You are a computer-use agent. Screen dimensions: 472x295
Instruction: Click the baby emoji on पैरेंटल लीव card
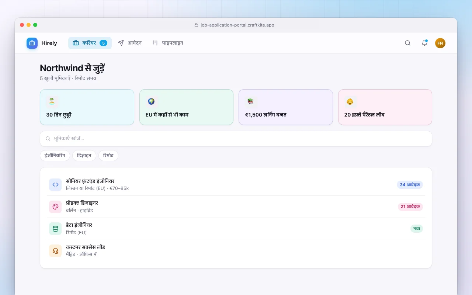click(x=350, y=101)
